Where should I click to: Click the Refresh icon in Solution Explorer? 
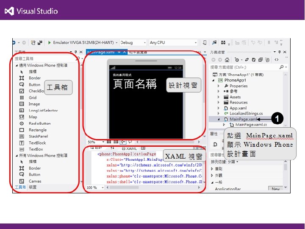pyautogui.click(x=253, y=60)
